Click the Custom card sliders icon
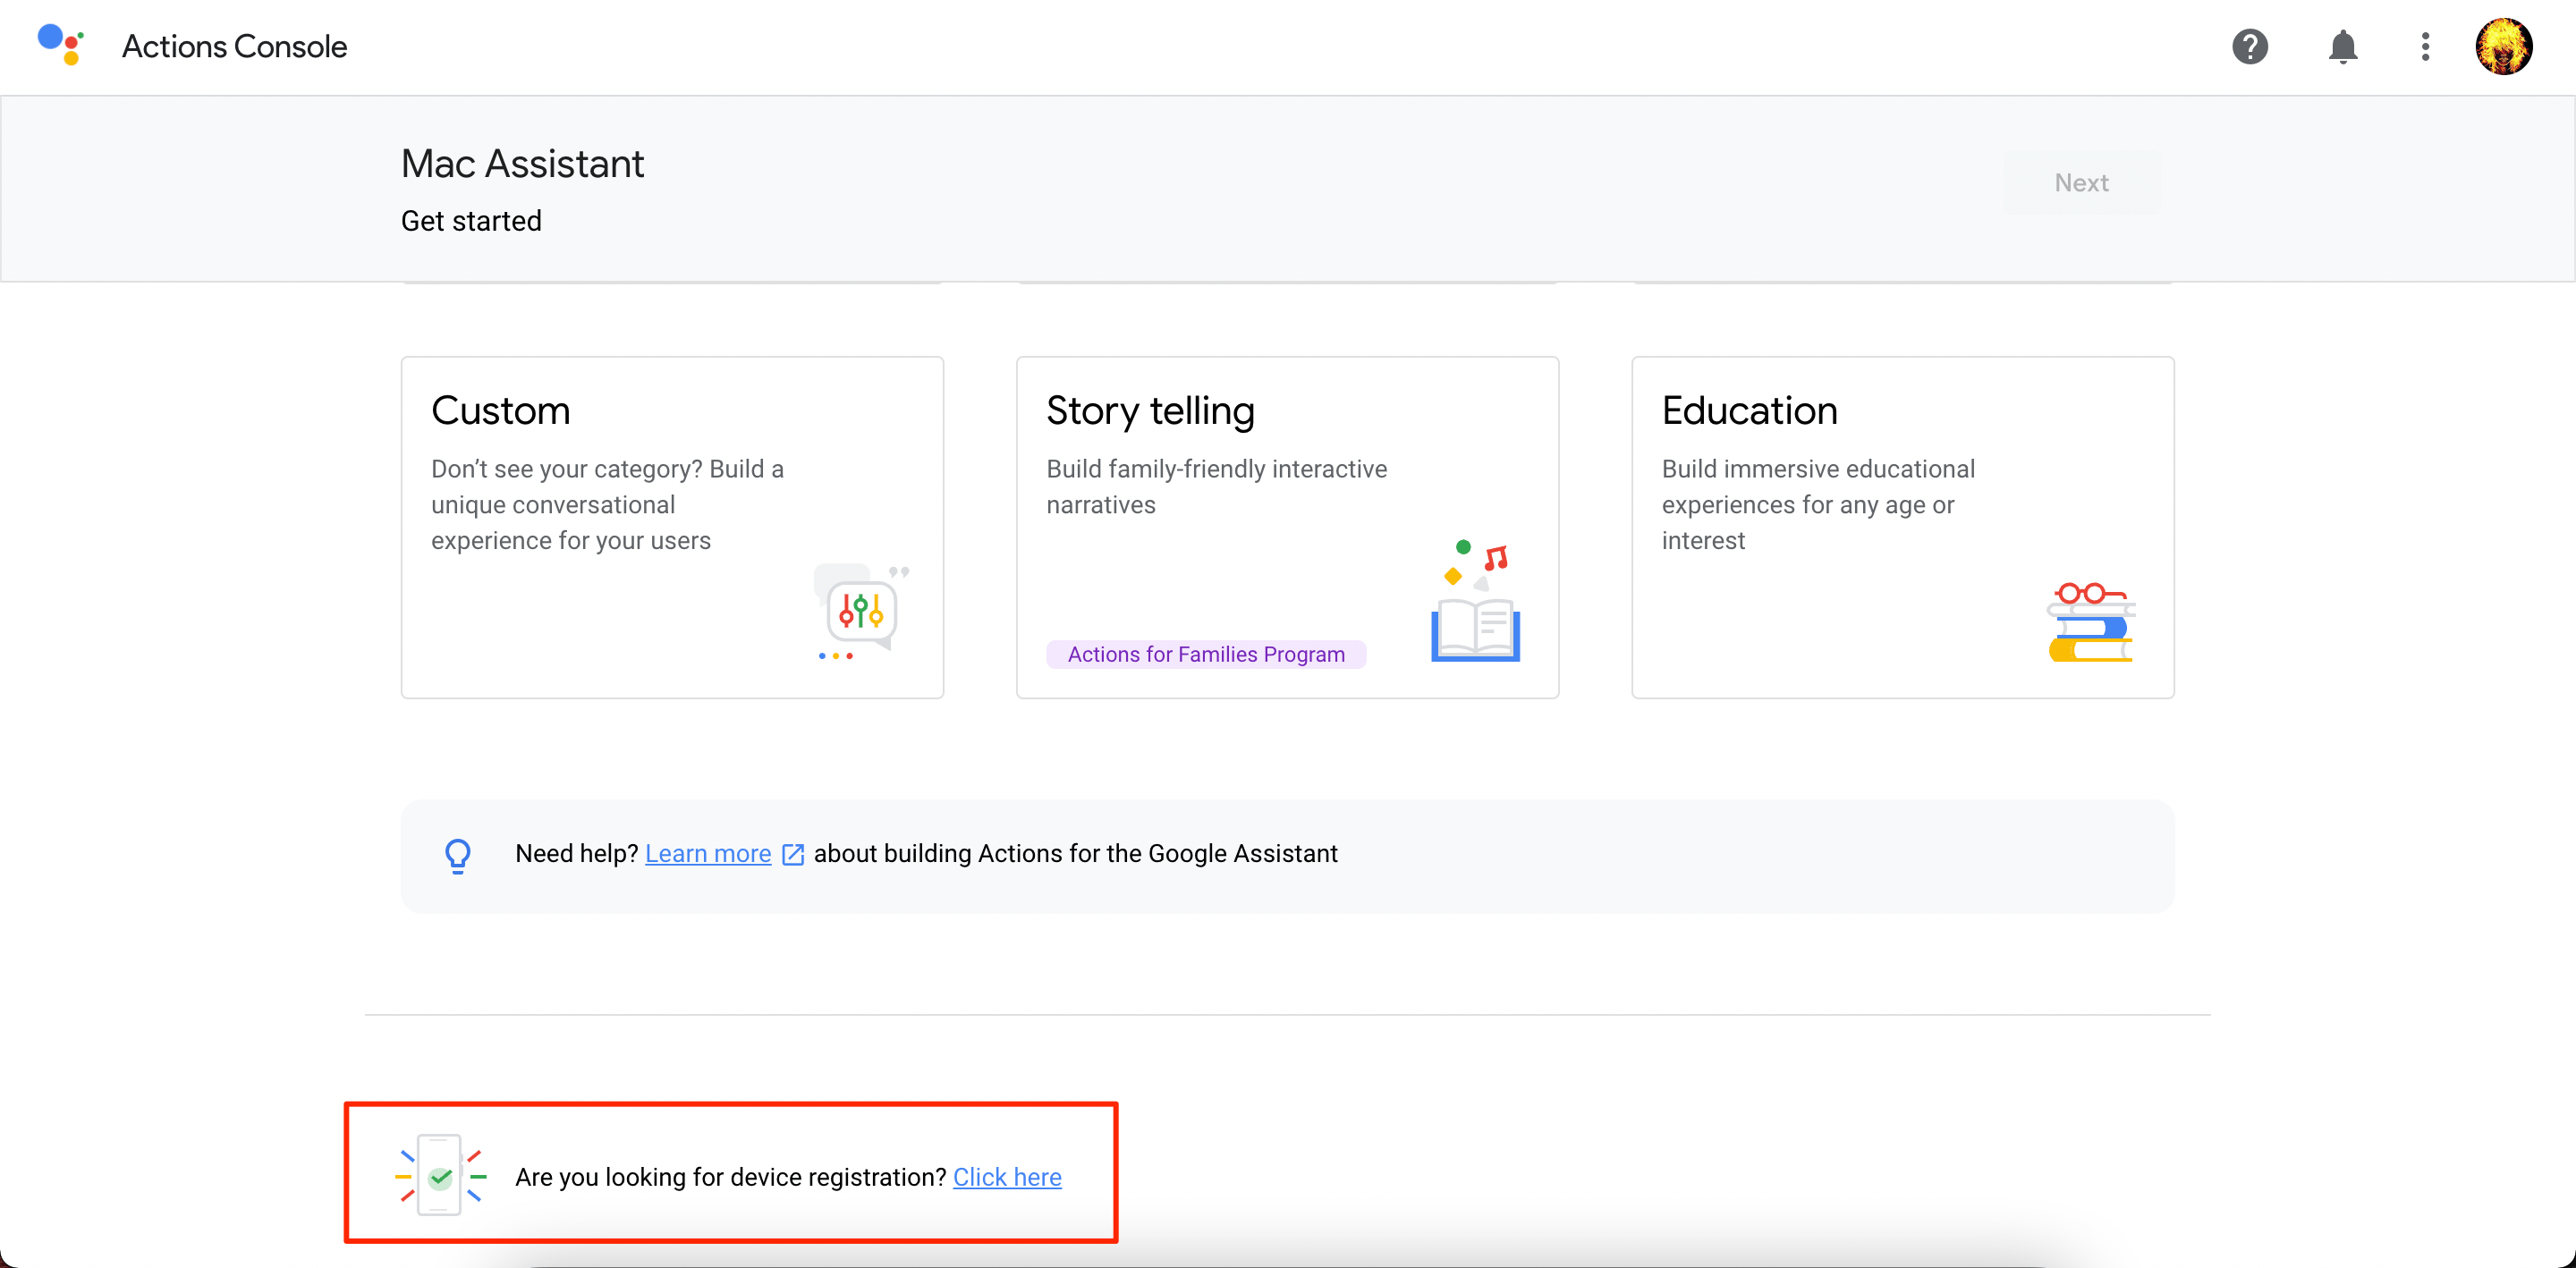The height and width of the screenshot is (1268, 2576). (x=861, y=611)
